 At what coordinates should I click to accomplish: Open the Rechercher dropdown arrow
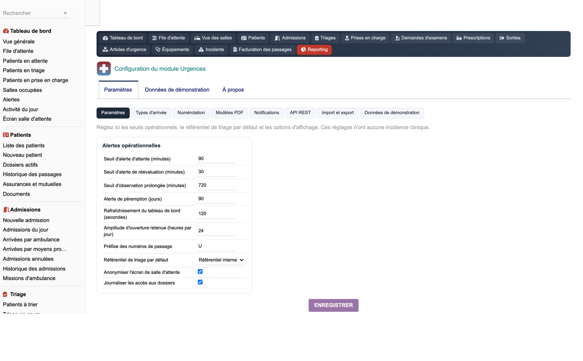click(x=65, y=13)
